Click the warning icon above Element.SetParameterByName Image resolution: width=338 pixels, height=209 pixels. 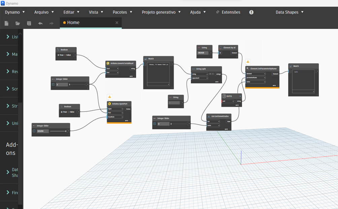pos(248,62)
